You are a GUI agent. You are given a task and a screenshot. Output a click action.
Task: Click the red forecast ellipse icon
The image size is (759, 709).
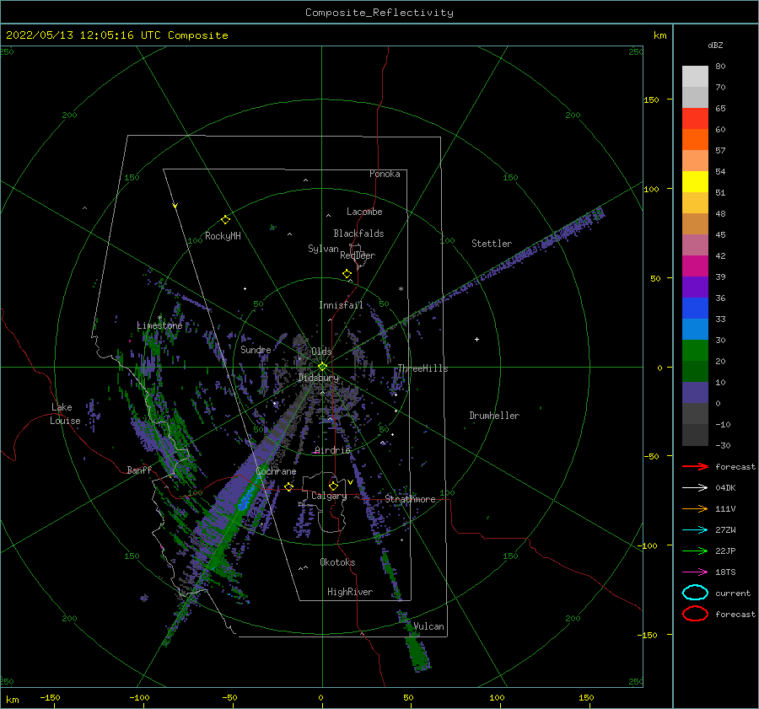695,614
